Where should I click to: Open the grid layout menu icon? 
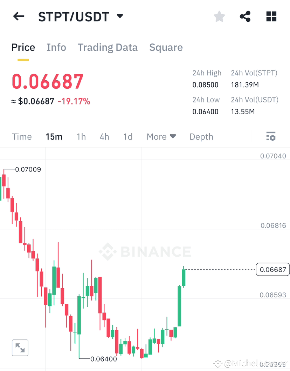[x=271, y=16]
